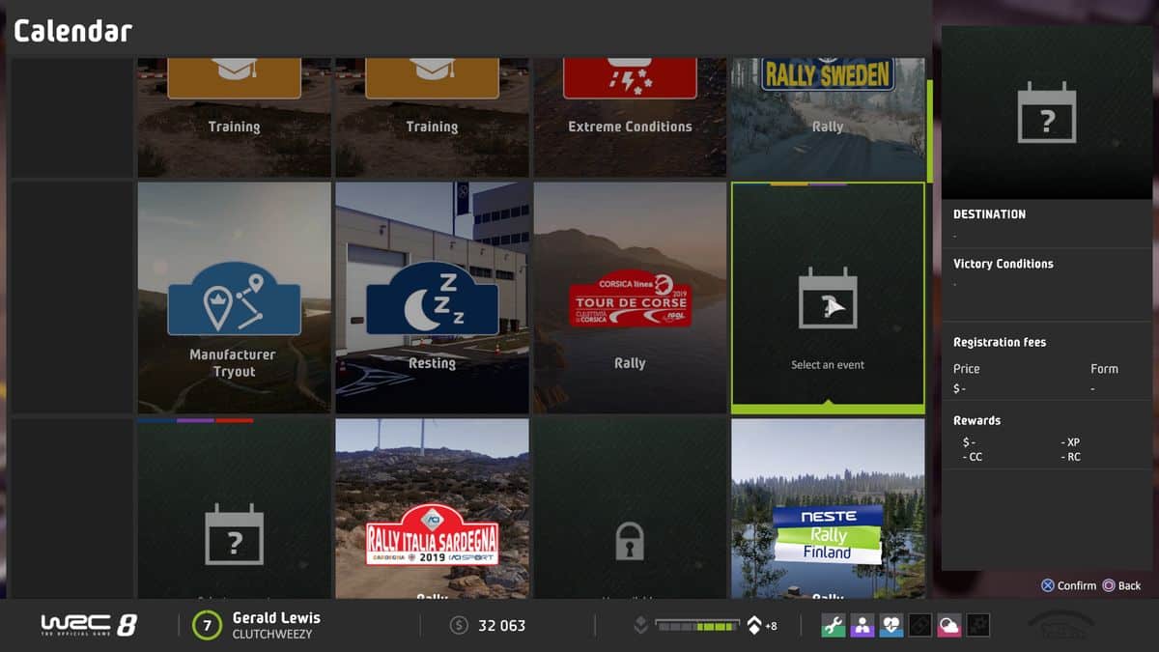The width and height of the screenshot is (1159, 652).
Task: Click the CLUTCHWEEZY team name
Action: tap(272, 635)
